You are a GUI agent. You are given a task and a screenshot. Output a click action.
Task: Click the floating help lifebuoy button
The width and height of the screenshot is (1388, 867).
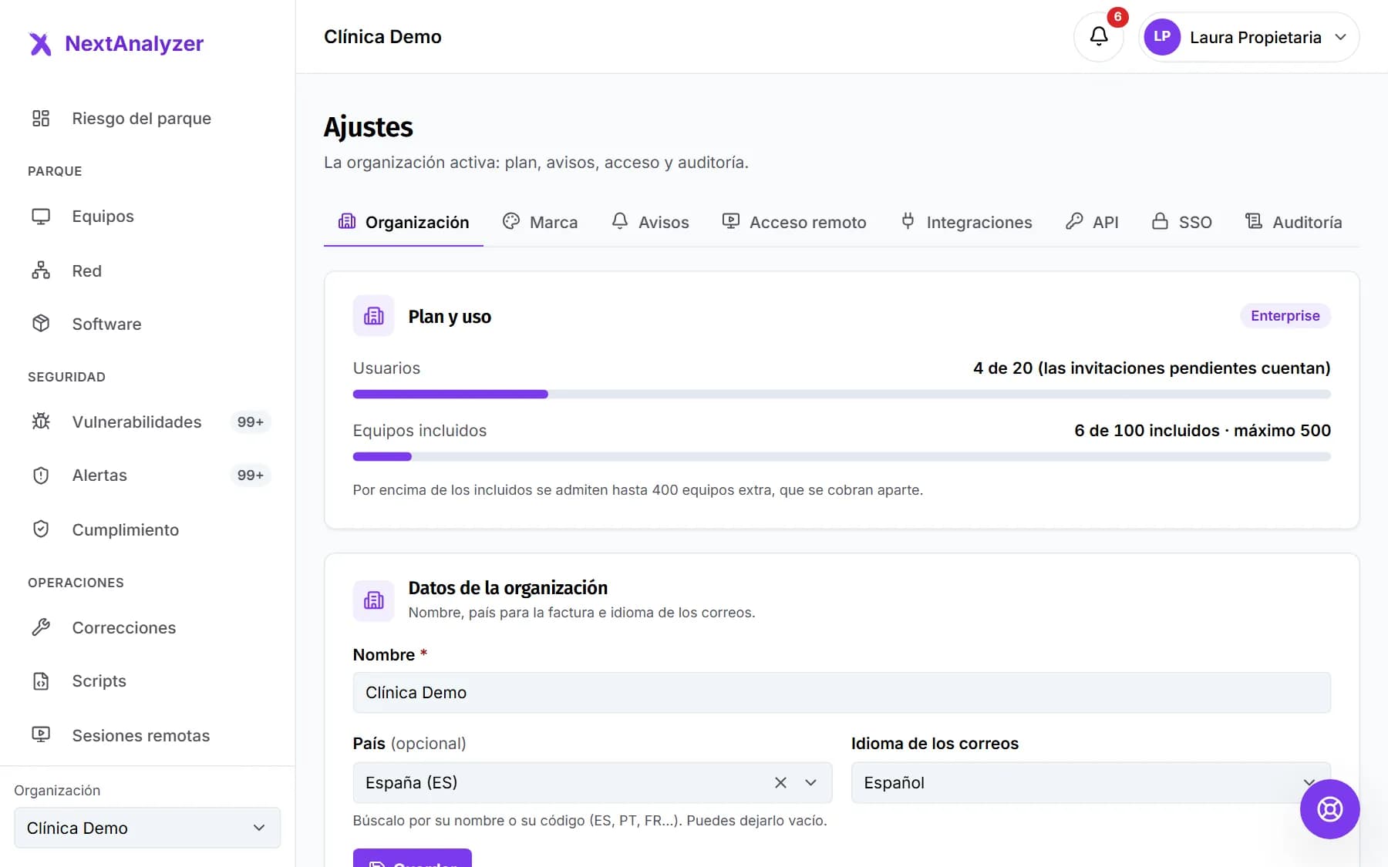click(x=1329, y=808)
